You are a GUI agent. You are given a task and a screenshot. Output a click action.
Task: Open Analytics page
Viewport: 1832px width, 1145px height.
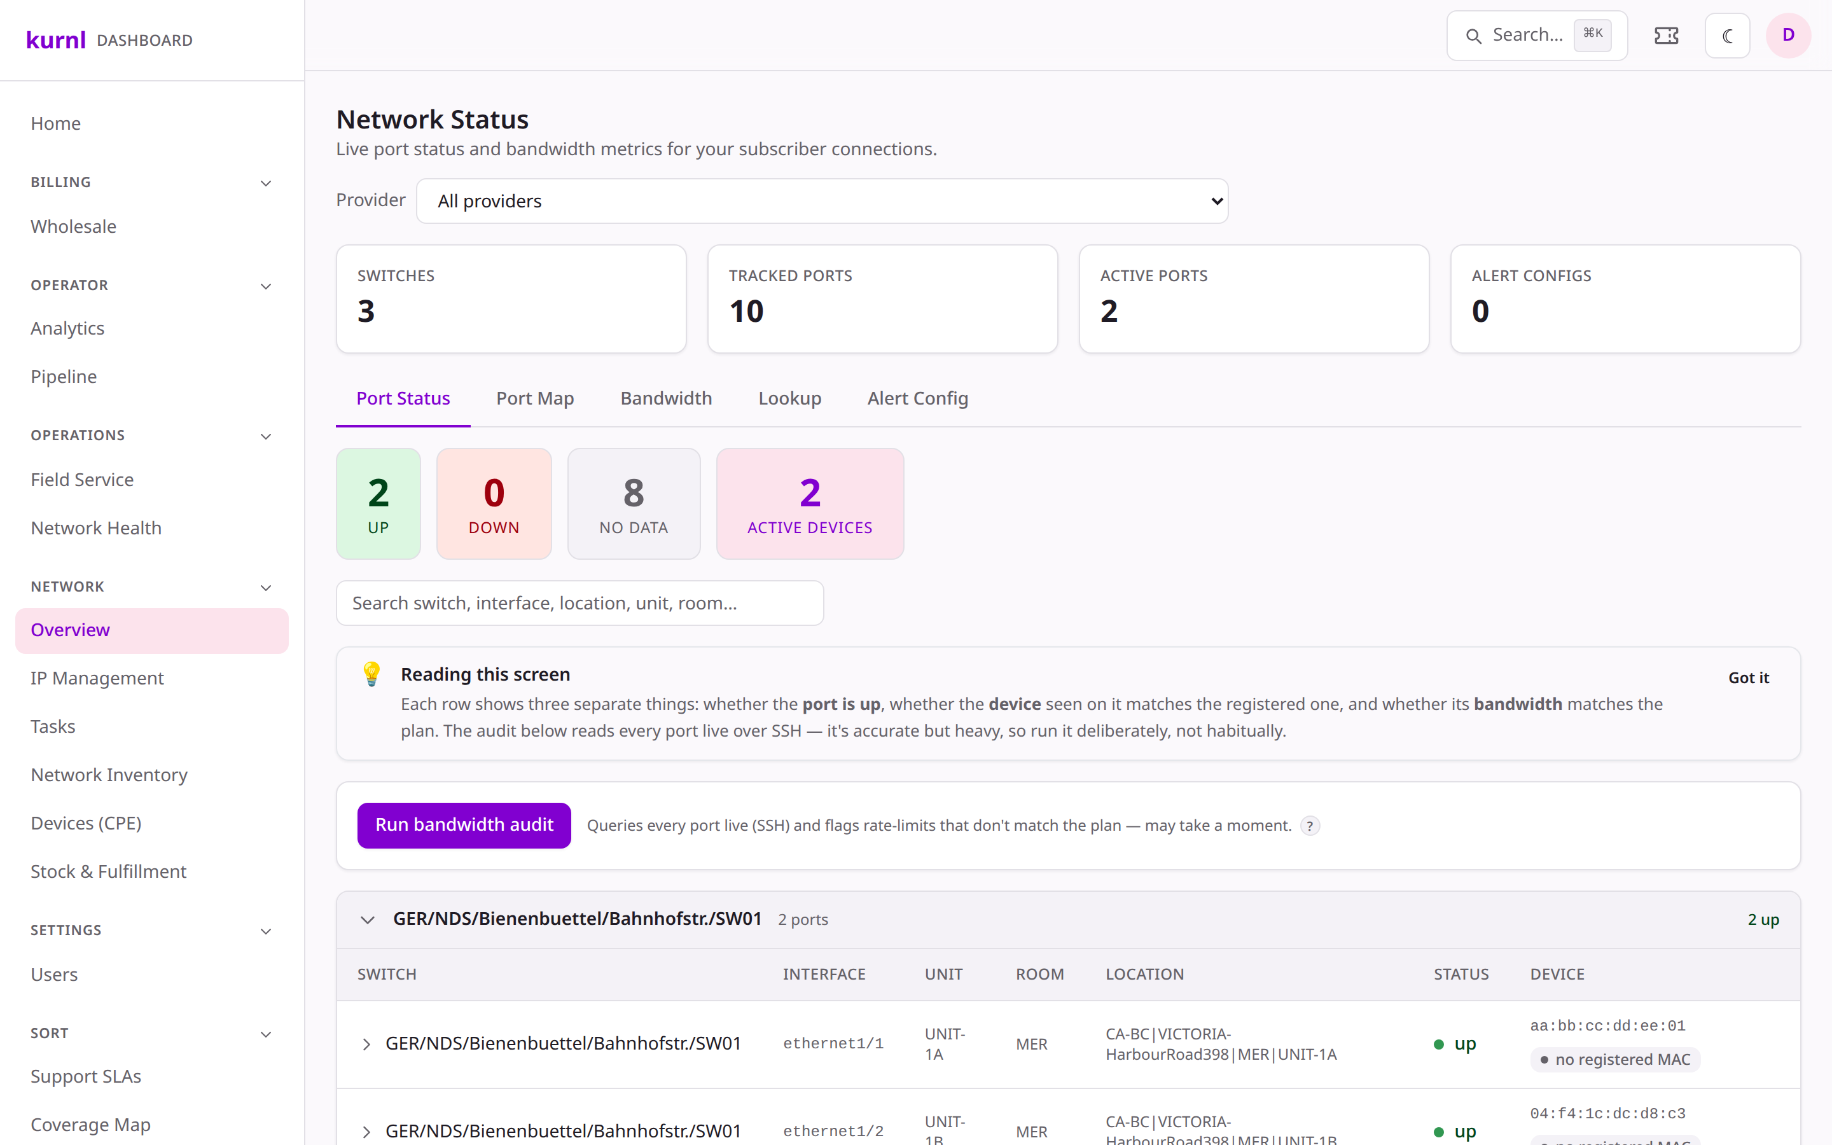click(x=151, y=328)
